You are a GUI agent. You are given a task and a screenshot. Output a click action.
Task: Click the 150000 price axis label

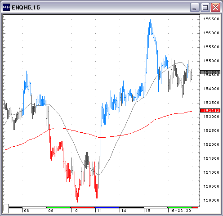[x=211, y=200]
